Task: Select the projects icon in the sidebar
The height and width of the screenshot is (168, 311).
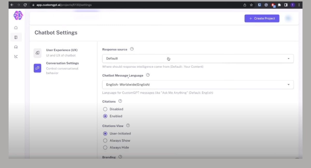Action: (x=16, y=37)
